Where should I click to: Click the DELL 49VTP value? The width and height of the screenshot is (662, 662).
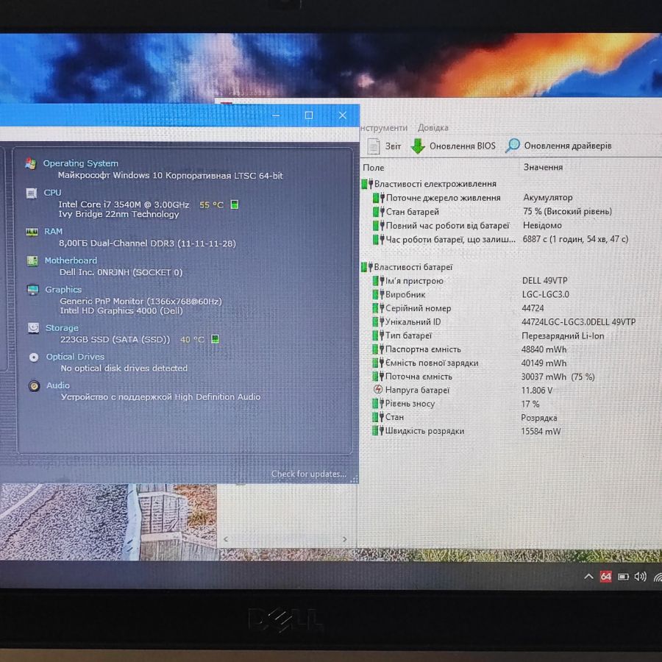click(544, 281)
